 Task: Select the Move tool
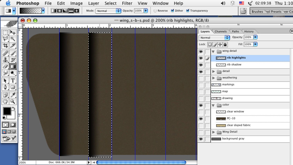point(13,32)
